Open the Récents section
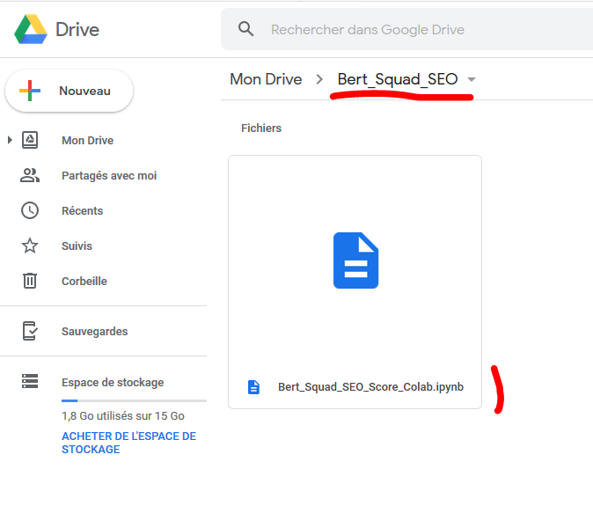The height and width of the screenshot is (506, 593). pos(82,210)
